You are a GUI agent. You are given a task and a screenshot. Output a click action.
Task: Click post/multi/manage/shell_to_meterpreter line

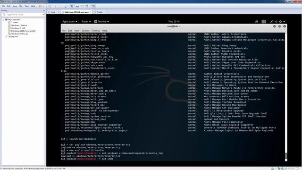point(92,110)
